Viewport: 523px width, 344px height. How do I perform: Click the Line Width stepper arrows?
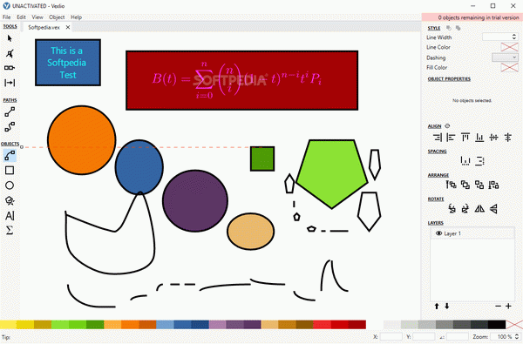(x=514, y=37)
